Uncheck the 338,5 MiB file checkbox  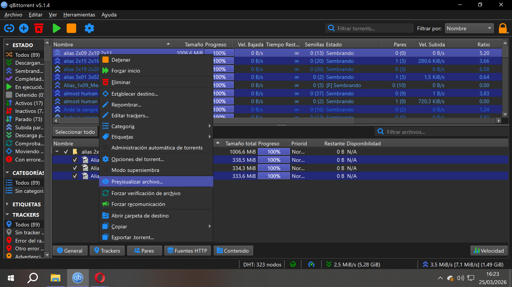click(75, 160)
